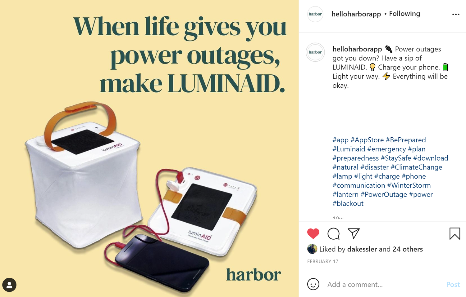Click dakessler's small avatar near likes
This screenshot has width=466, height=297.
tap(312, 249)
